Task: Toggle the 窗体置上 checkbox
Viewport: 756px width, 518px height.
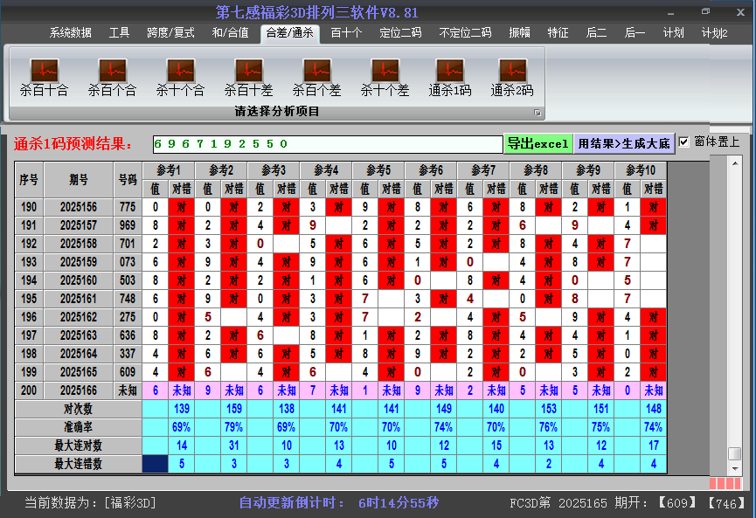Action: coord(683,142)
